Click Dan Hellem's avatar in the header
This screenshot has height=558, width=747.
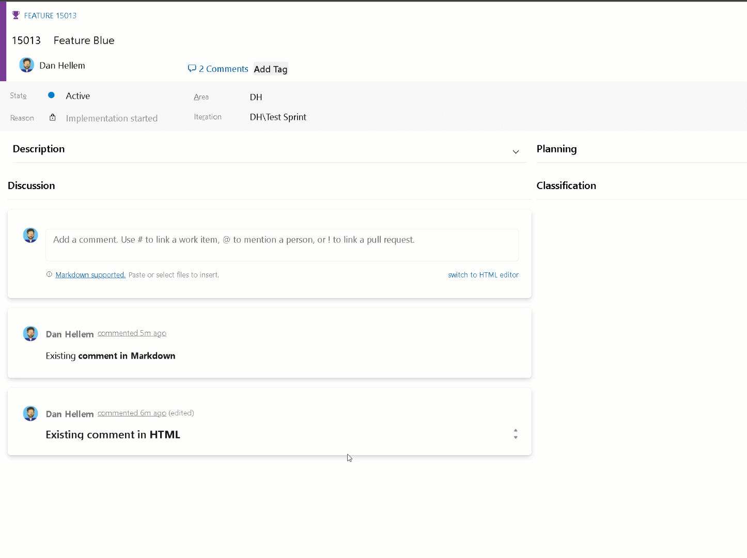26,65
